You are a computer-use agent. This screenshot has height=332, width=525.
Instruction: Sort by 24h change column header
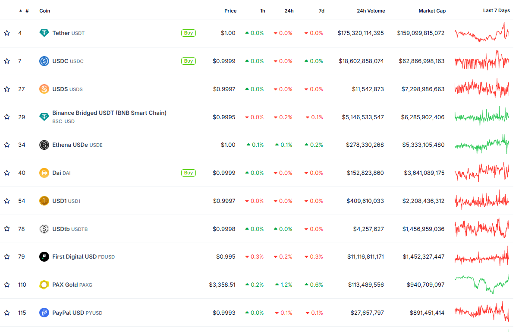pos(289,11)
